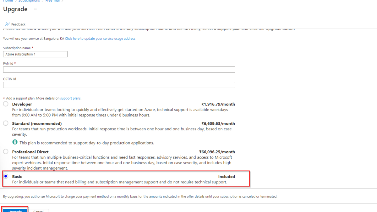Click the Cancel button
Screen dimensions: 377x212
[39, 210]
